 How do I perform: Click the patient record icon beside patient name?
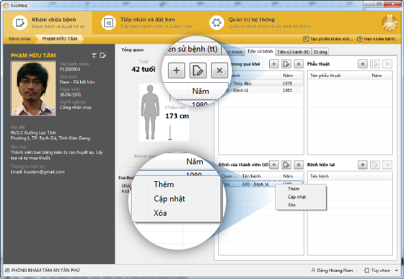(x=94, y=55)
